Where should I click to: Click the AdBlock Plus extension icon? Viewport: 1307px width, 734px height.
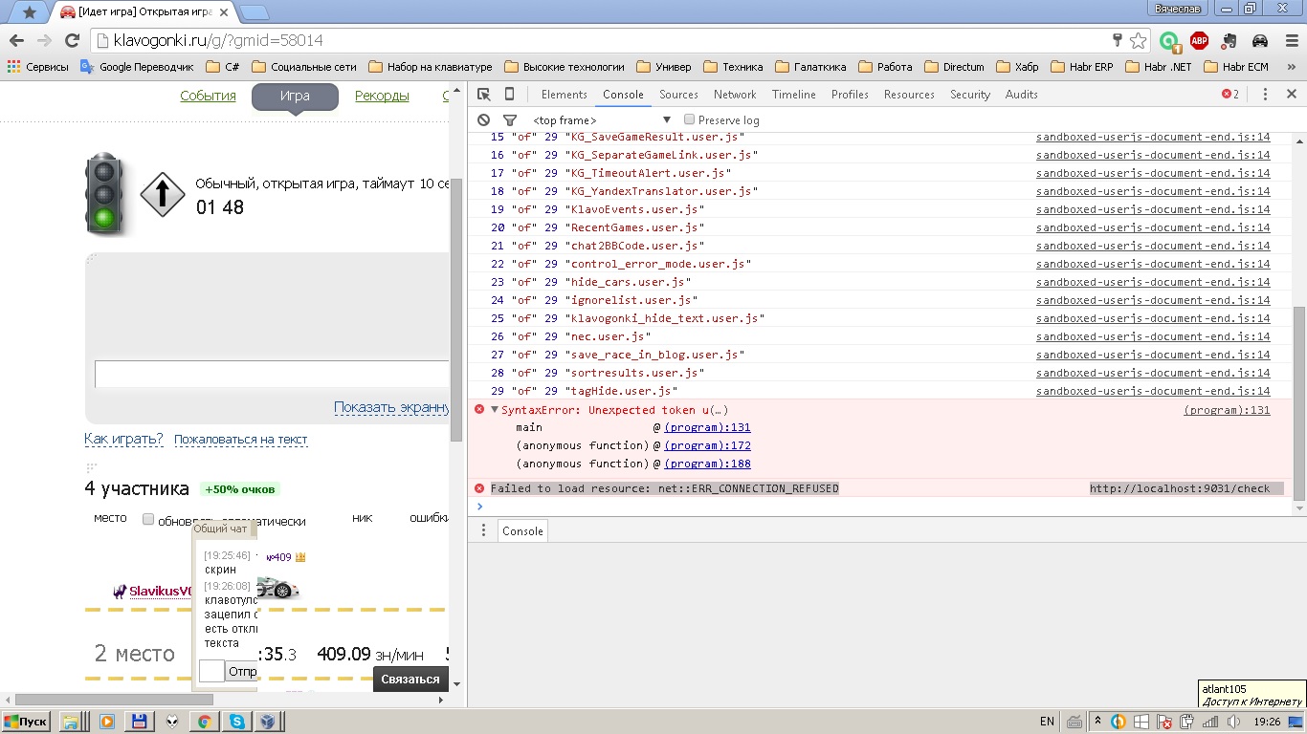pyautogui.click(x=1199, y=40)
